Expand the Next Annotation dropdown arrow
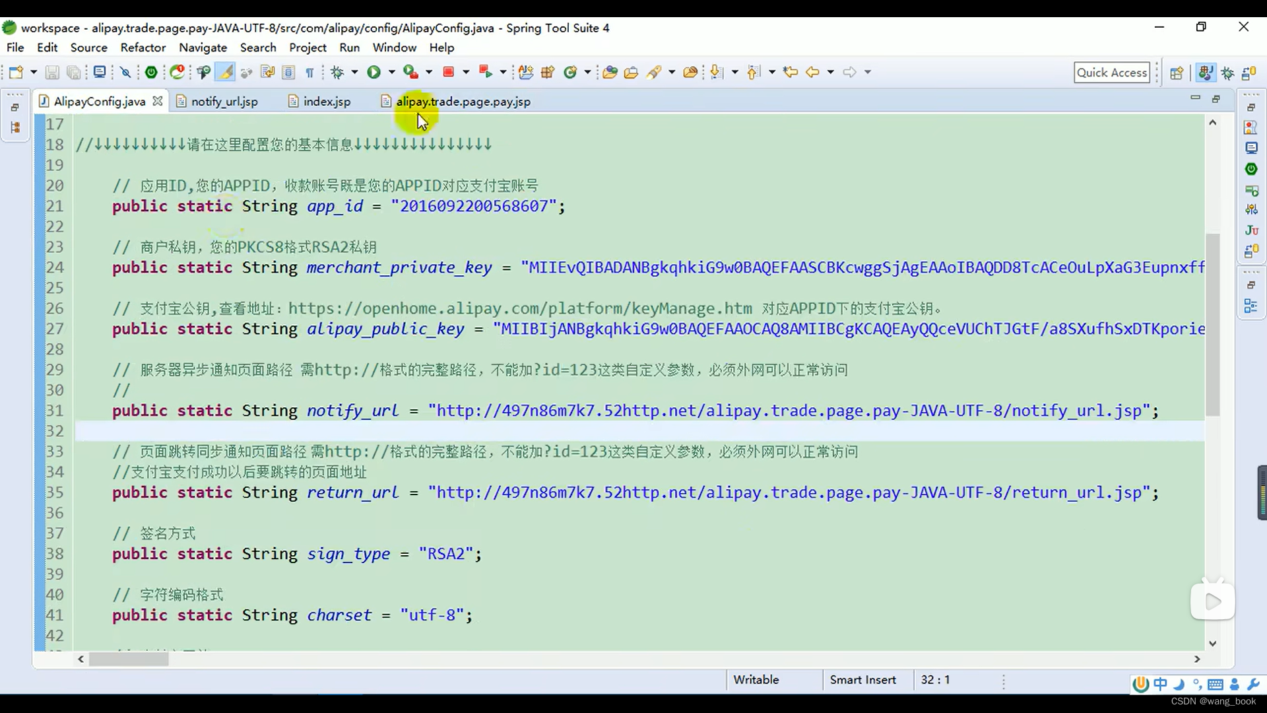Viewport: 1267px width, 713px height. [x=734, y=72]
